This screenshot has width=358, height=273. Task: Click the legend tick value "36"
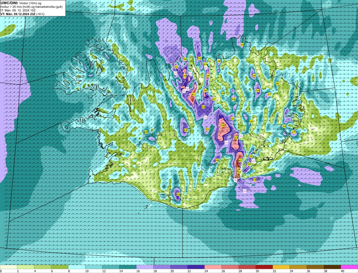309,271
